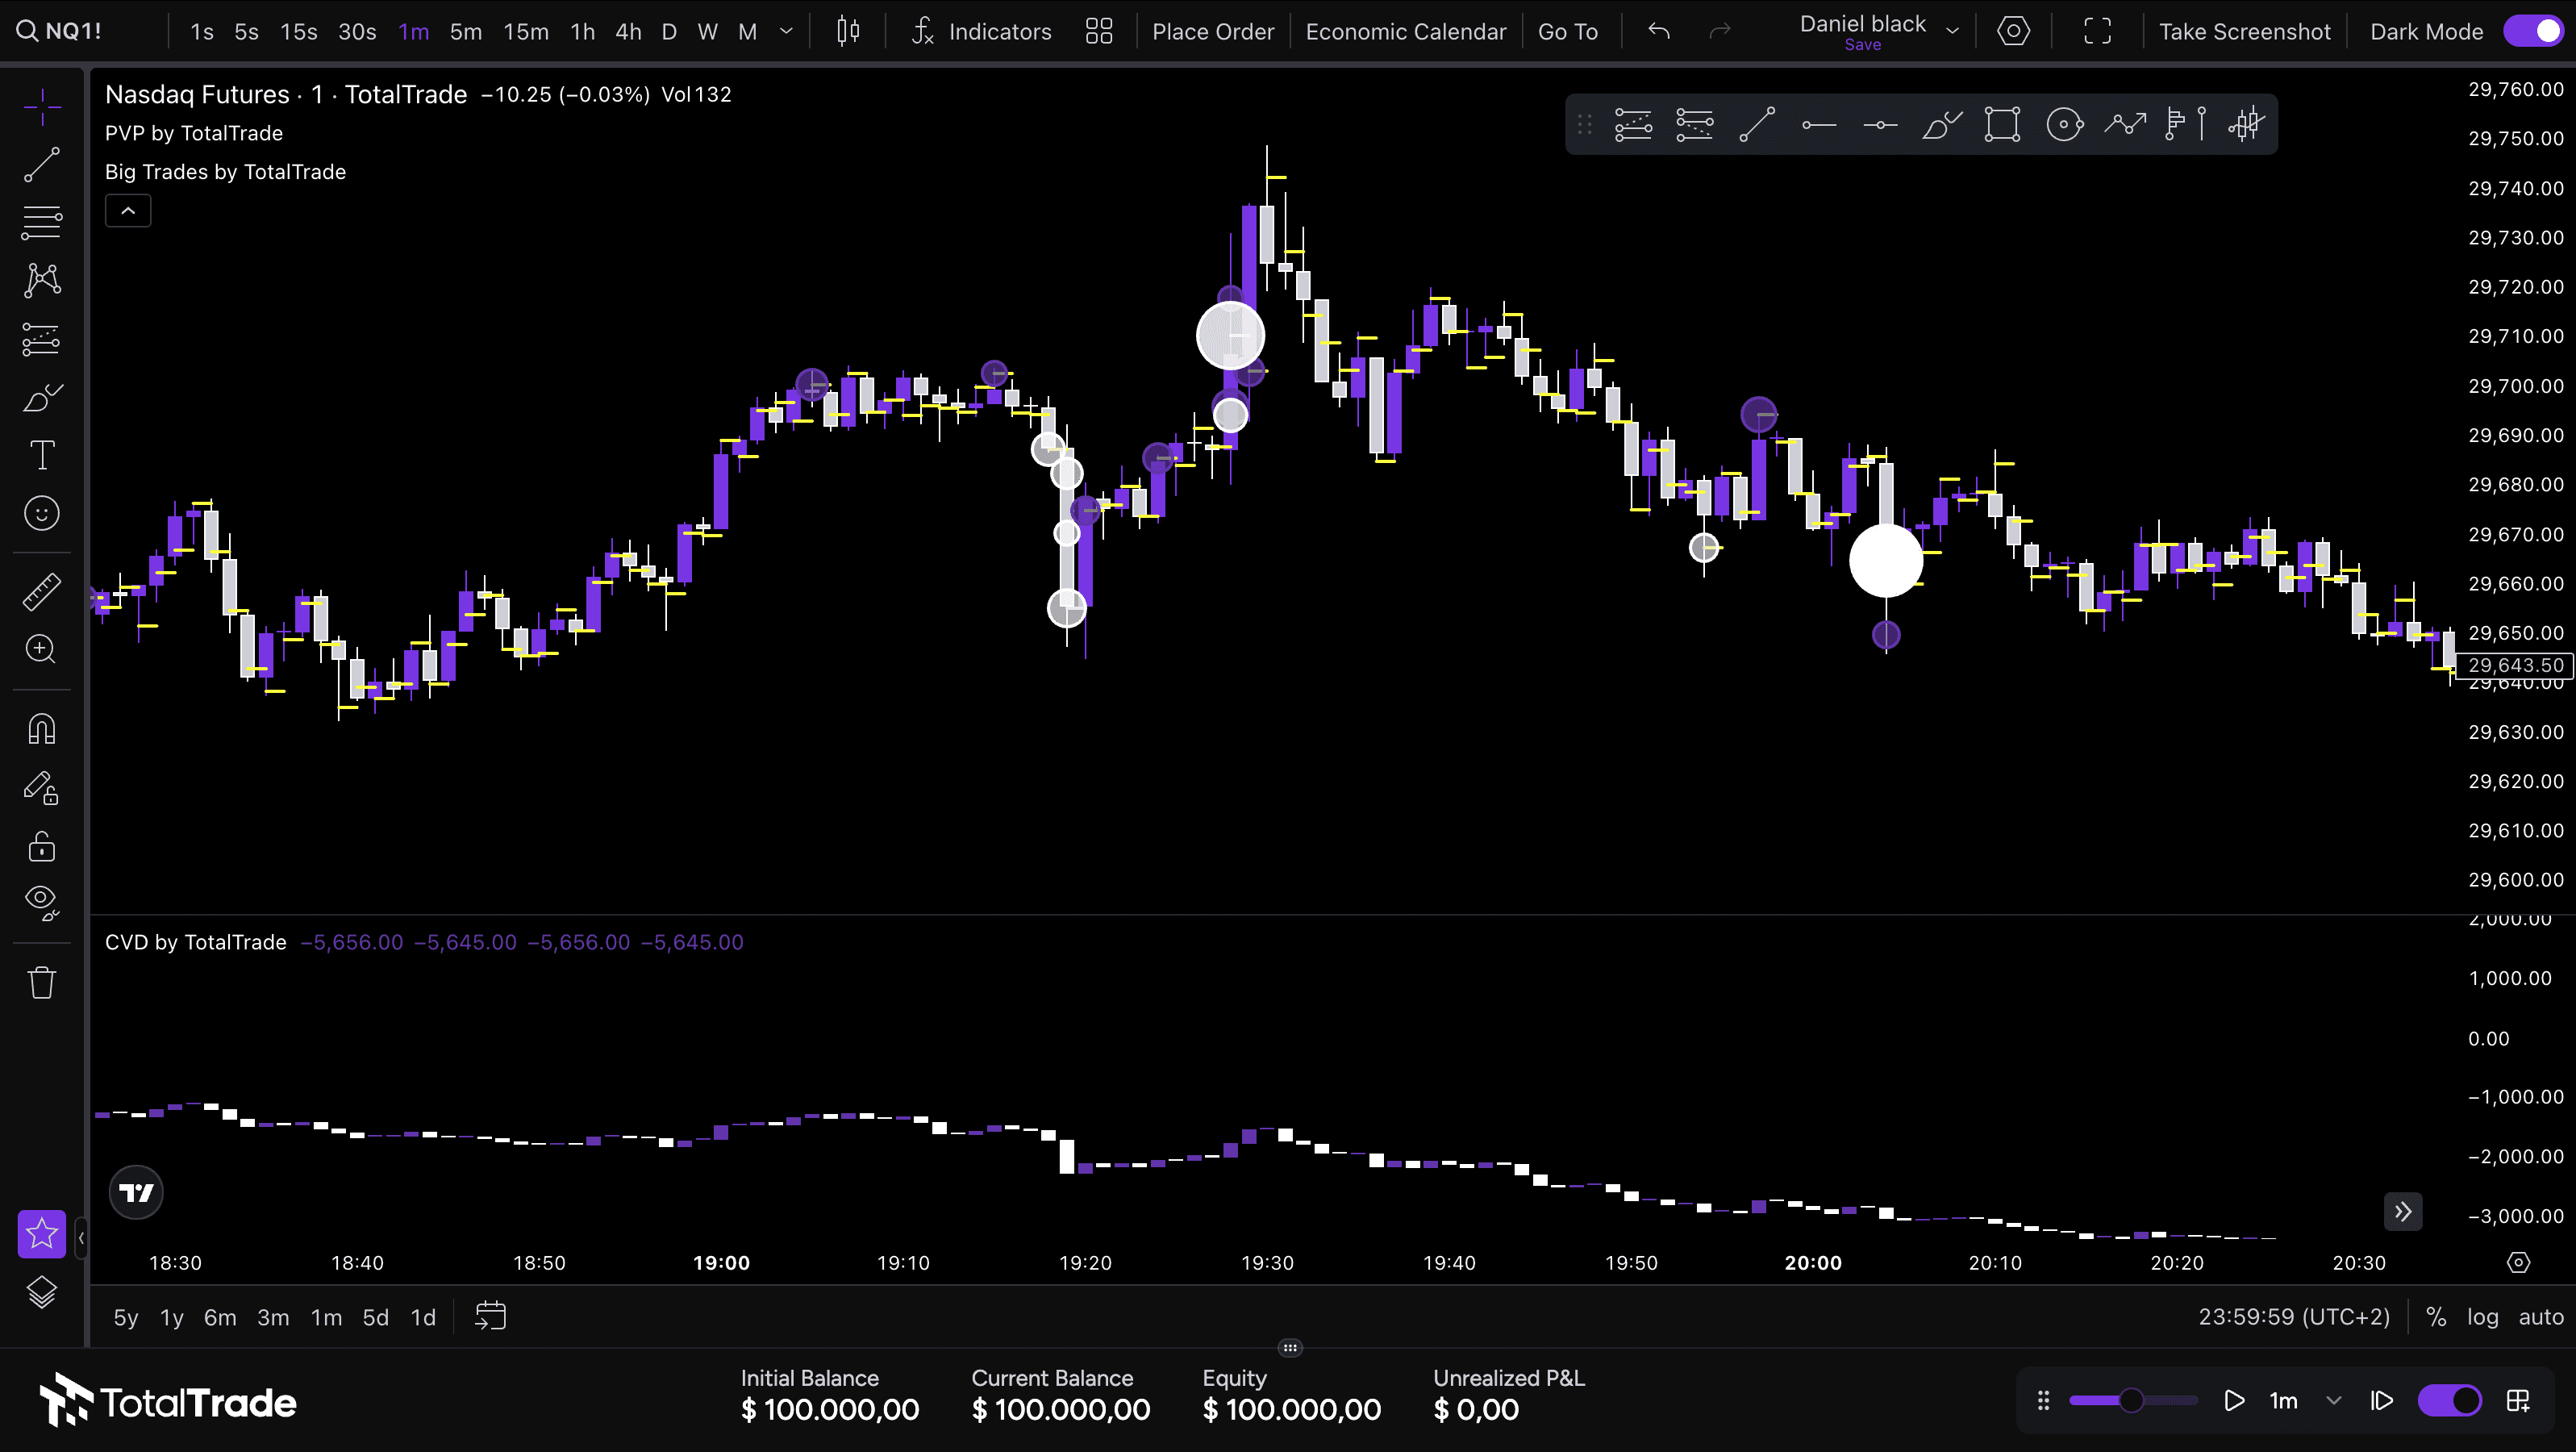Select the arrow path tool in floating toolbar
Screen dimensions: 2576x1452
2125,125
